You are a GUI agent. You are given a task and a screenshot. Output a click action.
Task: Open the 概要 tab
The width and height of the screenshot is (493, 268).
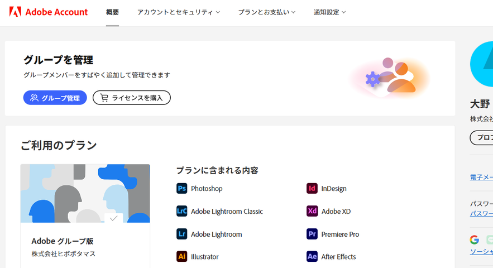[x=112, y=12]
